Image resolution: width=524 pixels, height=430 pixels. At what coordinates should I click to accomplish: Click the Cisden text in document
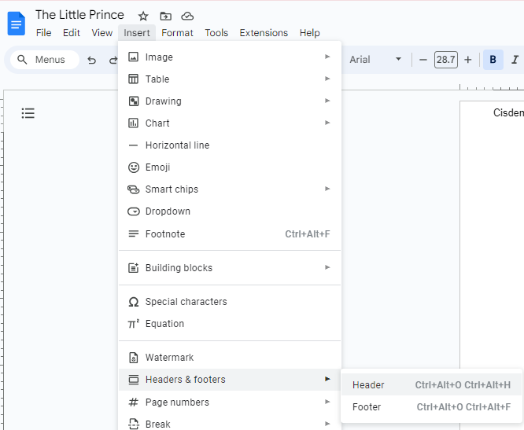coord(508,112)
